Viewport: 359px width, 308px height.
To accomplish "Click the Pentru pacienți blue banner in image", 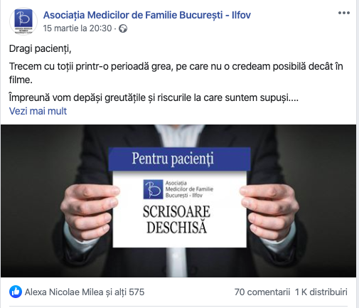I will pyautogui.click(x=179, y=159).
